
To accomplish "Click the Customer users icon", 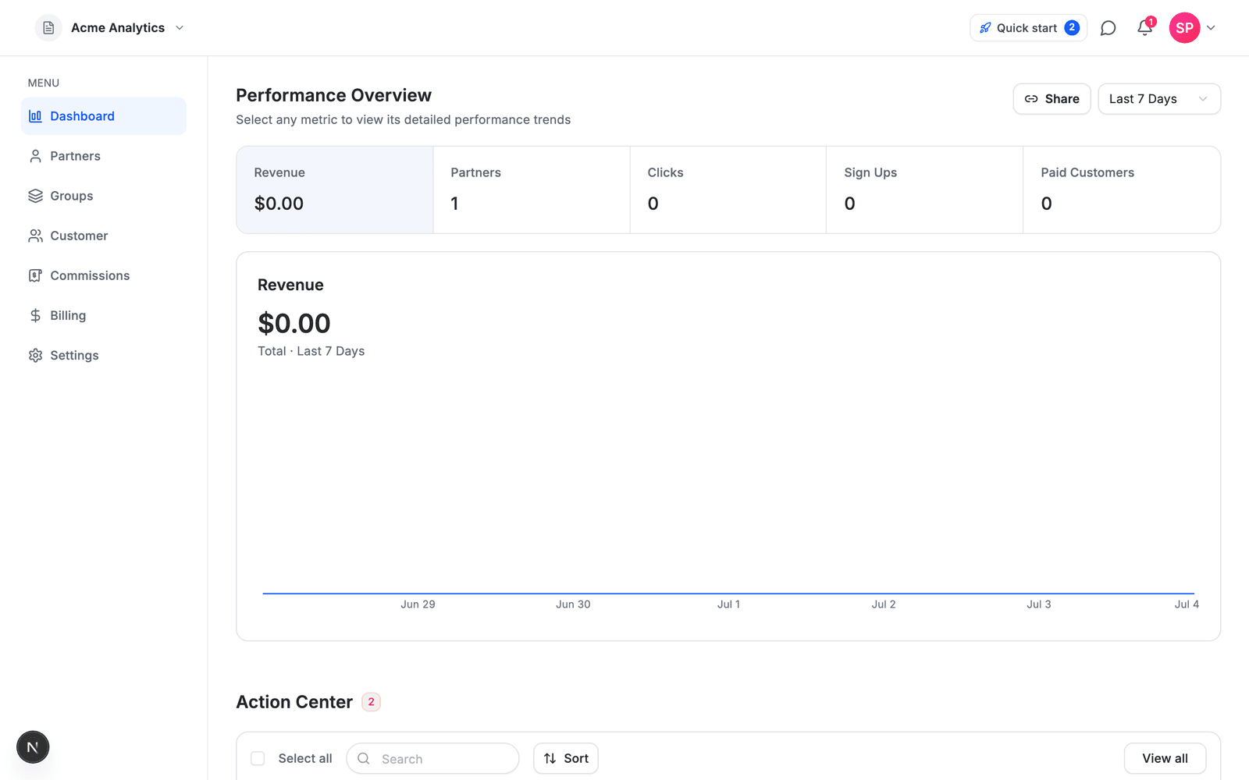I will click(35, 236).
